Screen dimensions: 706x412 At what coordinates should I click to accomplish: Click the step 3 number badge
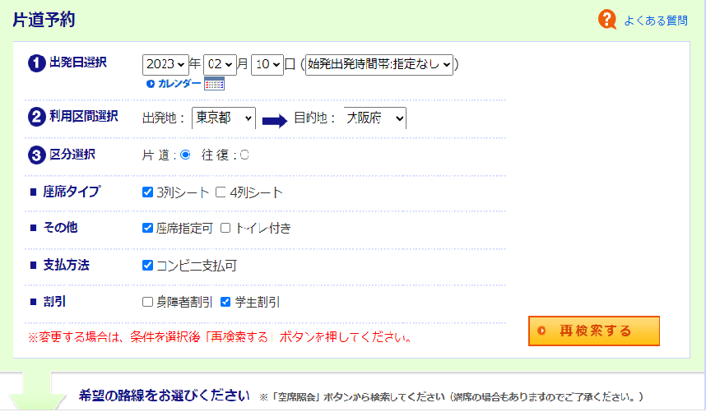(x=36, y=155)
